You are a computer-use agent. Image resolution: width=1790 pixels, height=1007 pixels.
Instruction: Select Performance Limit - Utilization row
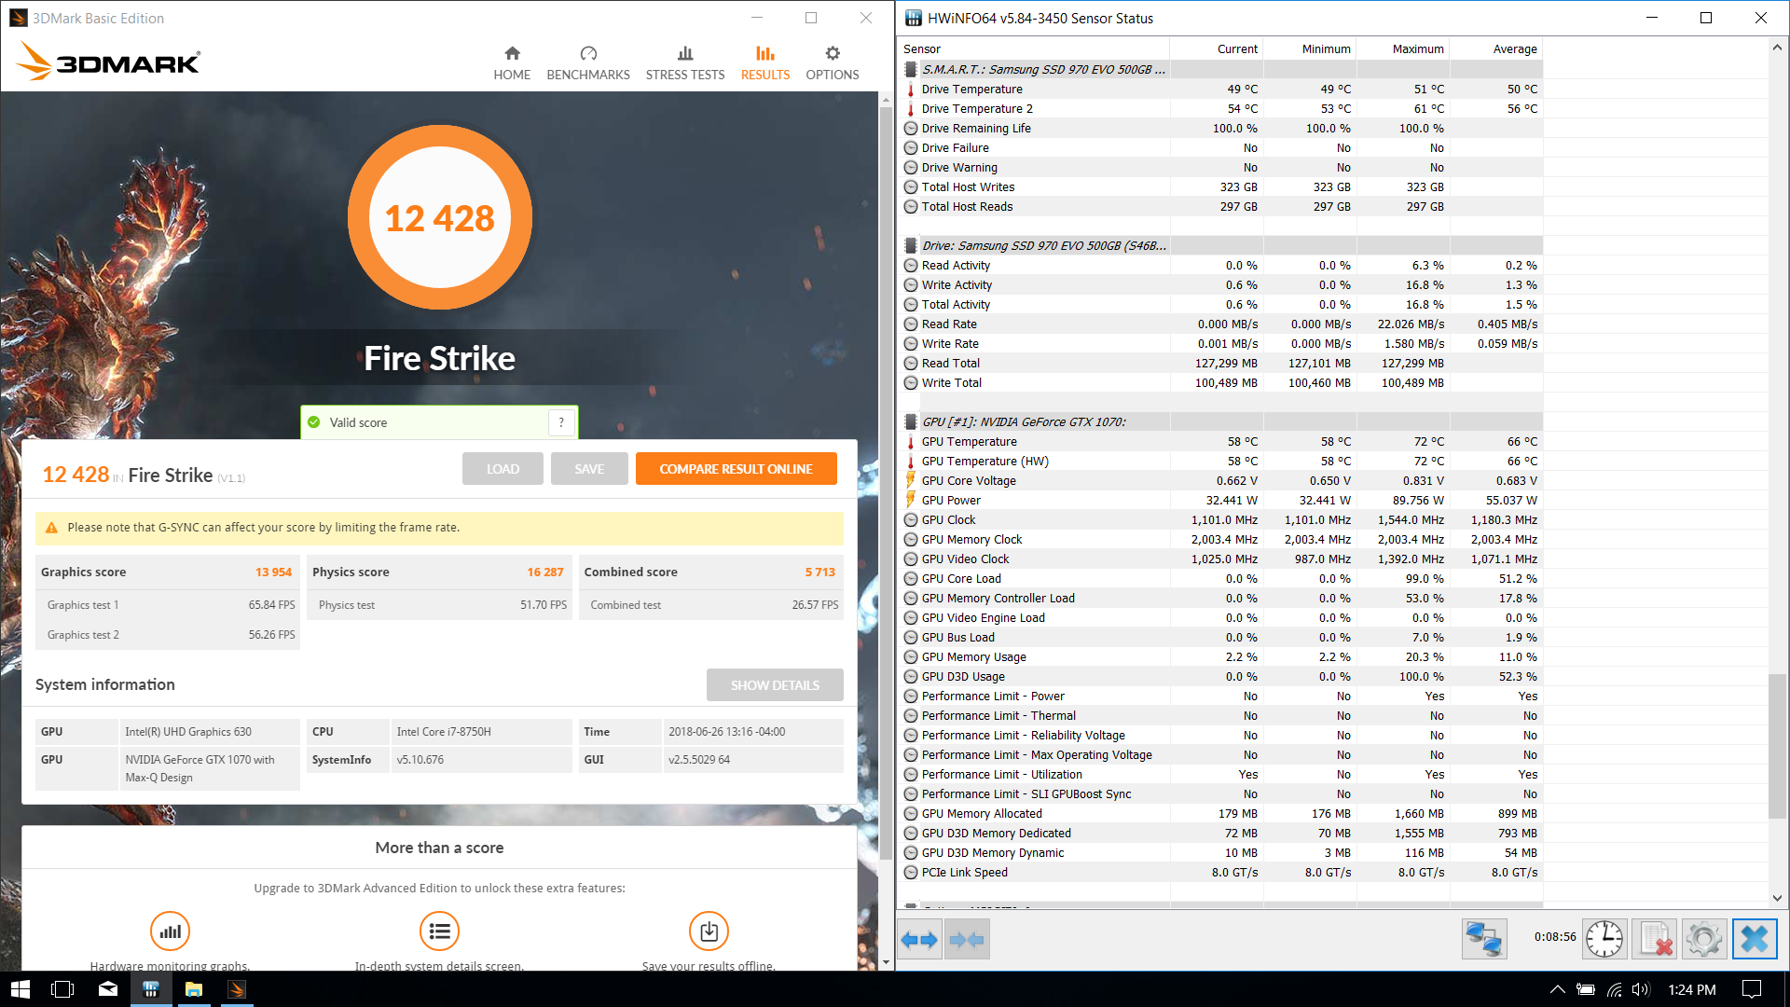pyautogui.click(x=1221, y=775)
